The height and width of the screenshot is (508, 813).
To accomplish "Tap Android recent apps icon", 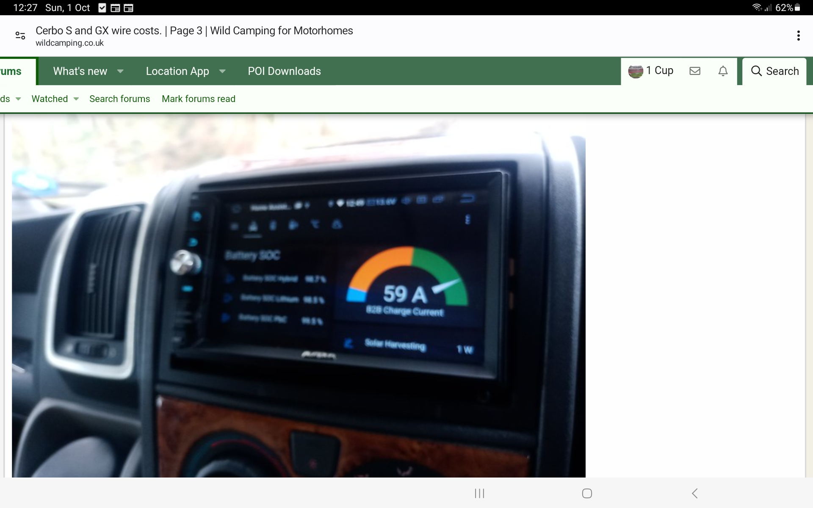I will point(479,493).
